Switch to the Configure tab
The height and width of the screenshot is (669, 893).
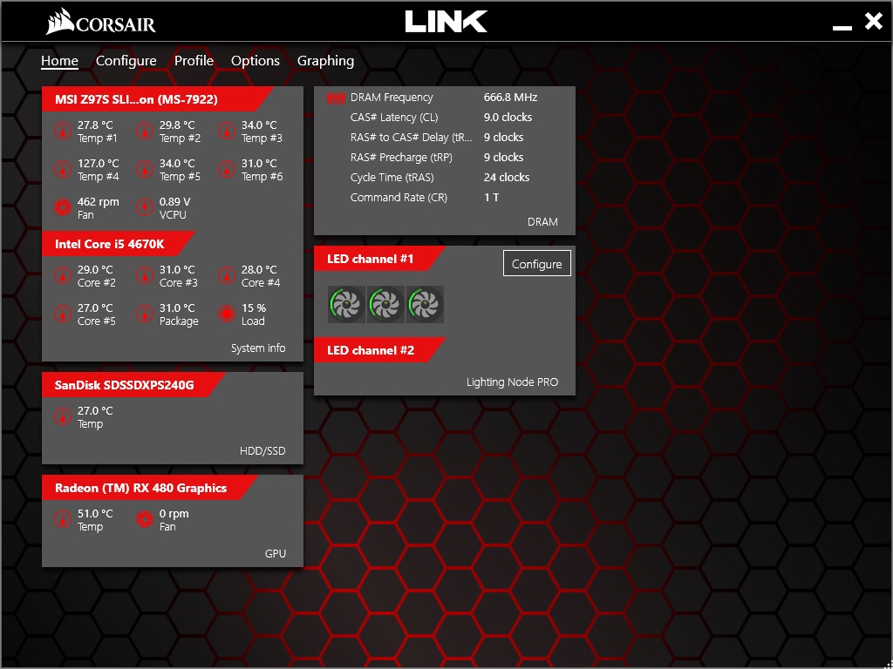pos(126,60)
